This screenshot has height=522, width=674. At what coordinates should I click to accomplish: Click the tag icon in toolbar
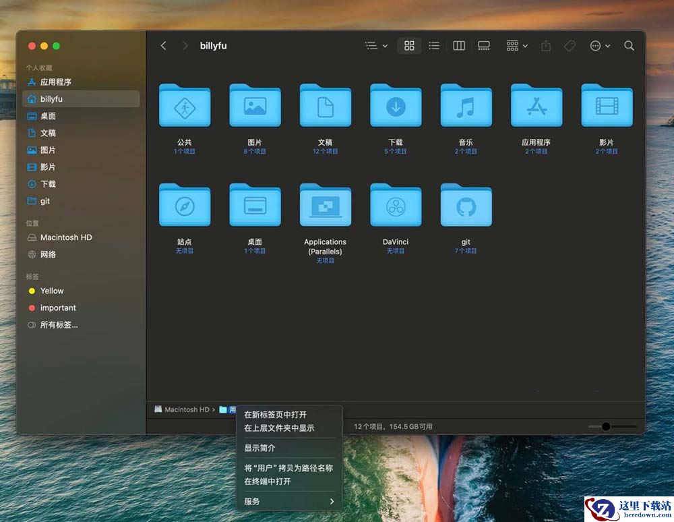click(x=570, y=46)
